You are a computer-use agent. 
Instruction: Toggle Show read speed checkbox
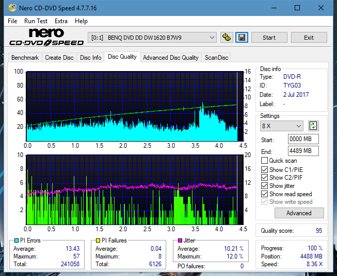(x=264, y=194)
